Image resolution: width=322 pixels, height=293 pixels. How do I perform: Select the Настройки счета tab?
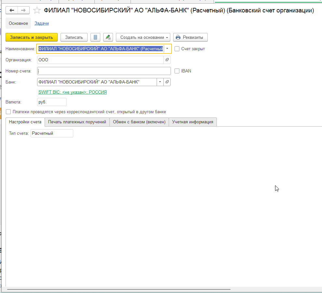tap(25, 122)
